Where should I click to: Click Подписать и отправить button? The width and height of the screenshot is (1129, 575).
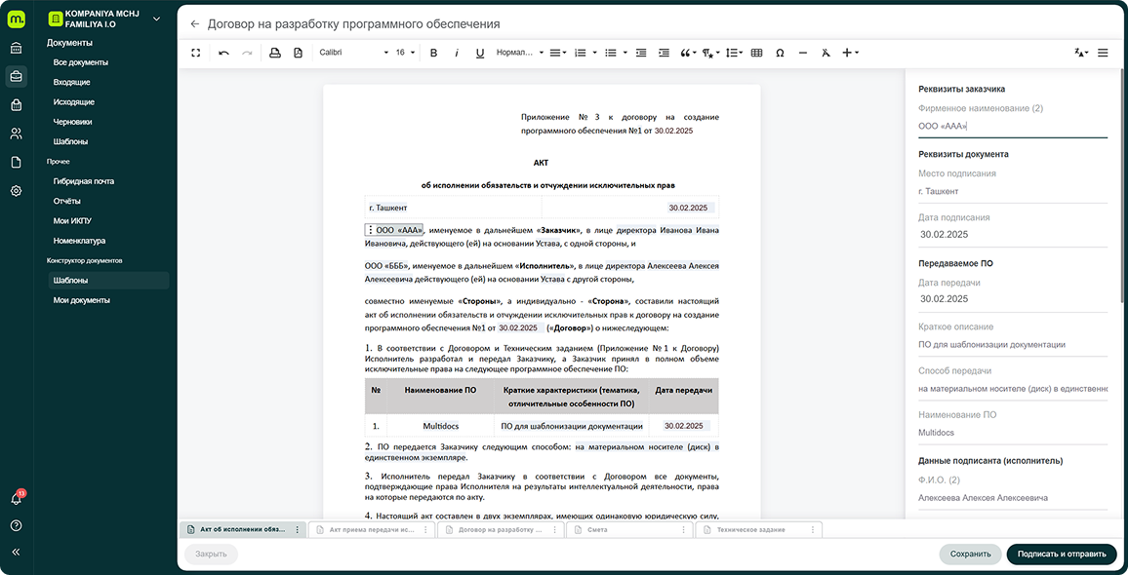(x=1062, y=554)
